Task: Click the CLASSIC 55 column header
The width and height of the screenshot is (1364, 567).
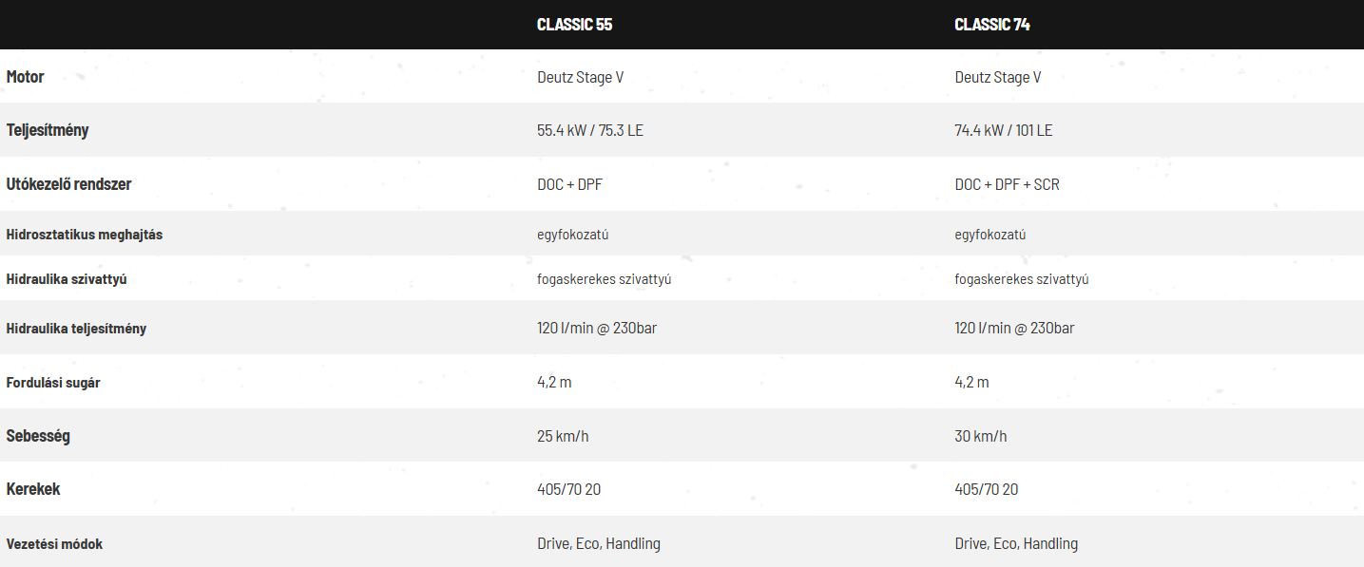Action: [x=574, y=25]
